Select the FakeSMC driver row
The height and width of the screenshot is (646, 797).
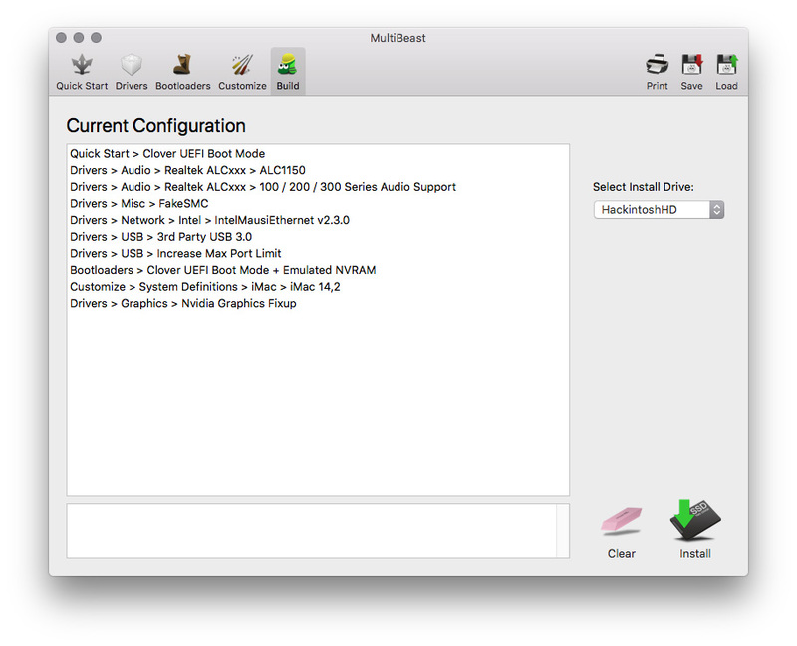(318, 204)
